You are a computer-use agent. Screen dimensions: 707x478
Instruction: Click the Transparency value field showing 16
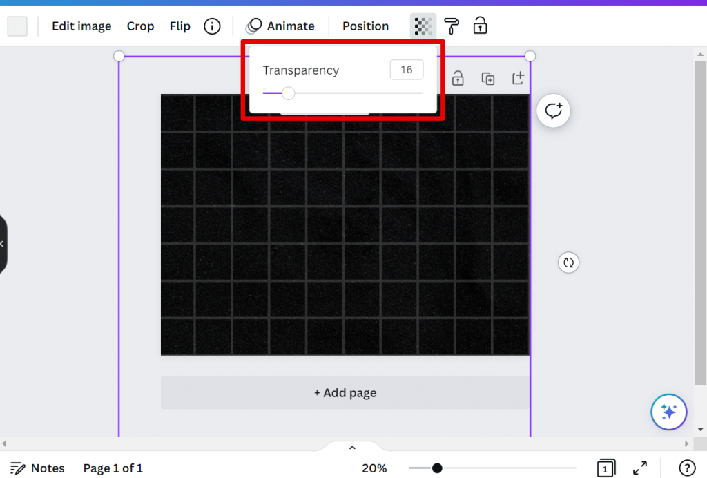(x=406, y=69)
